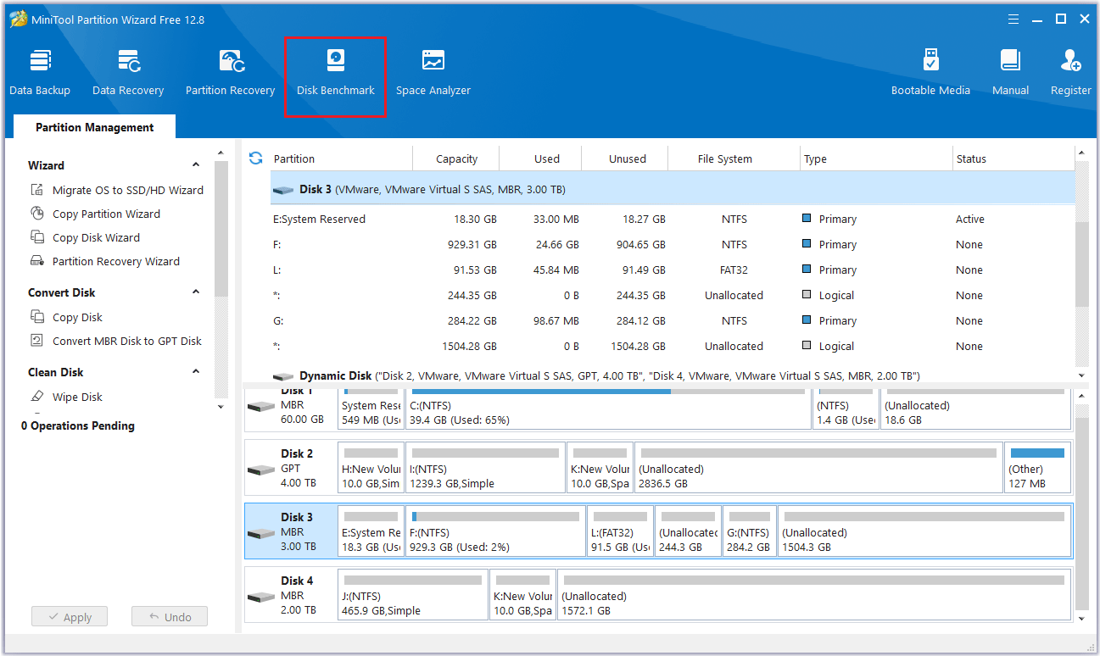The width and height of the screenshot is (1100, 656).
Task: Open the Copy Disk Wizard
Action: [85, 237]
